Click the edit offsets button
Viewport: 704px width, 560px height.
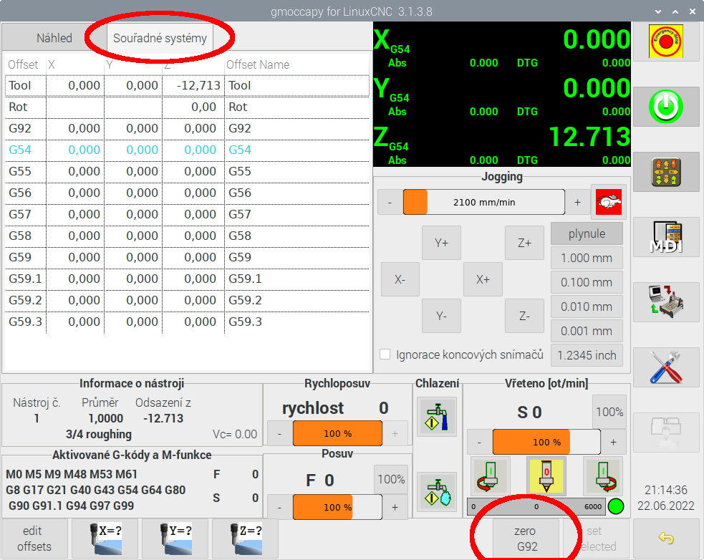[32, 539]
